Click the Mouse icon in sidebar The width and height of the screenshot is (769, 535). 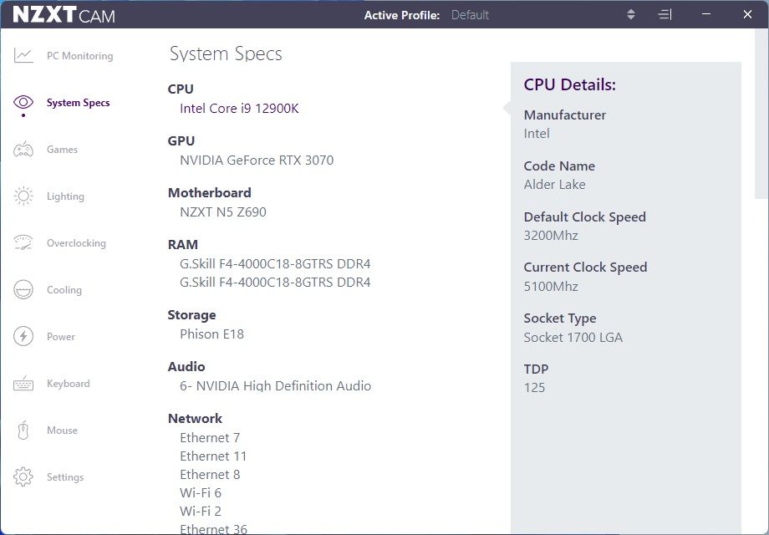click(x=23, y=430)
